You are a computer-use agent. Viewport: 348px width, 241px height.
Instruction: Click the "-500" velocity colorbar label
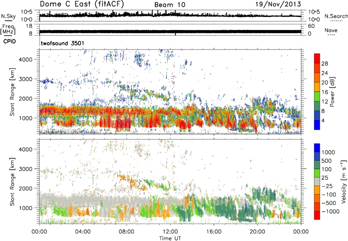coord(329,203)
